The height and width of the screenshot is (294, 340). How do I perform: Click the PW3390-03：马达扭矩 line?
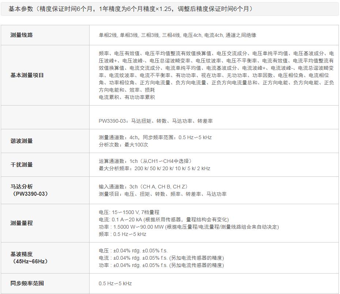[155, 121]
